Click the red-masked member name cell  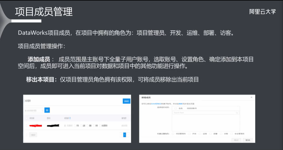pyautogui.click(x=35, y=126)
